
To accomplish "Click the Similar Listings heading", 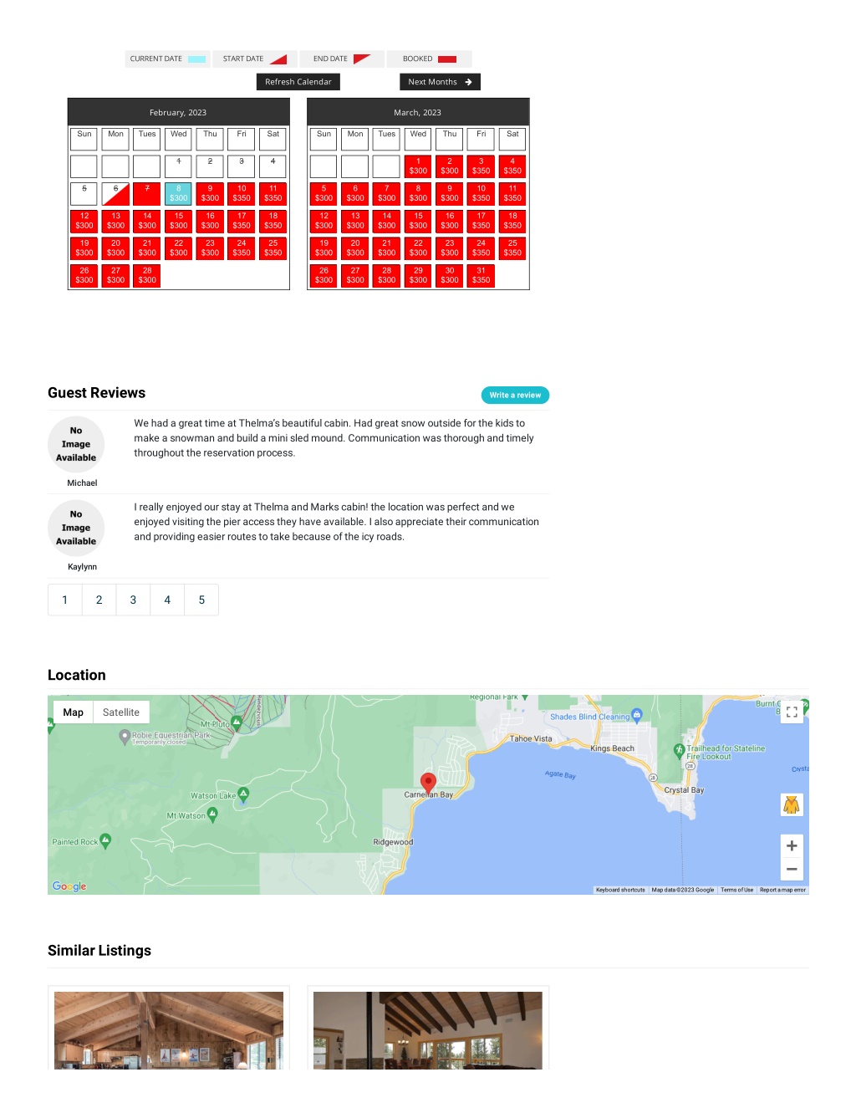I will coord(99,951).
